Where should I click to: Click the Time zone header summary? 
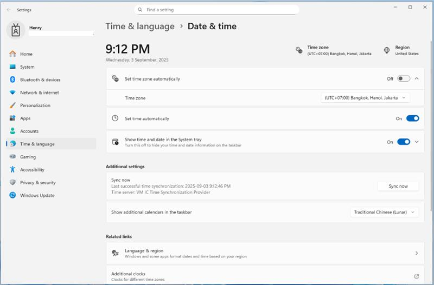(334, 50)
